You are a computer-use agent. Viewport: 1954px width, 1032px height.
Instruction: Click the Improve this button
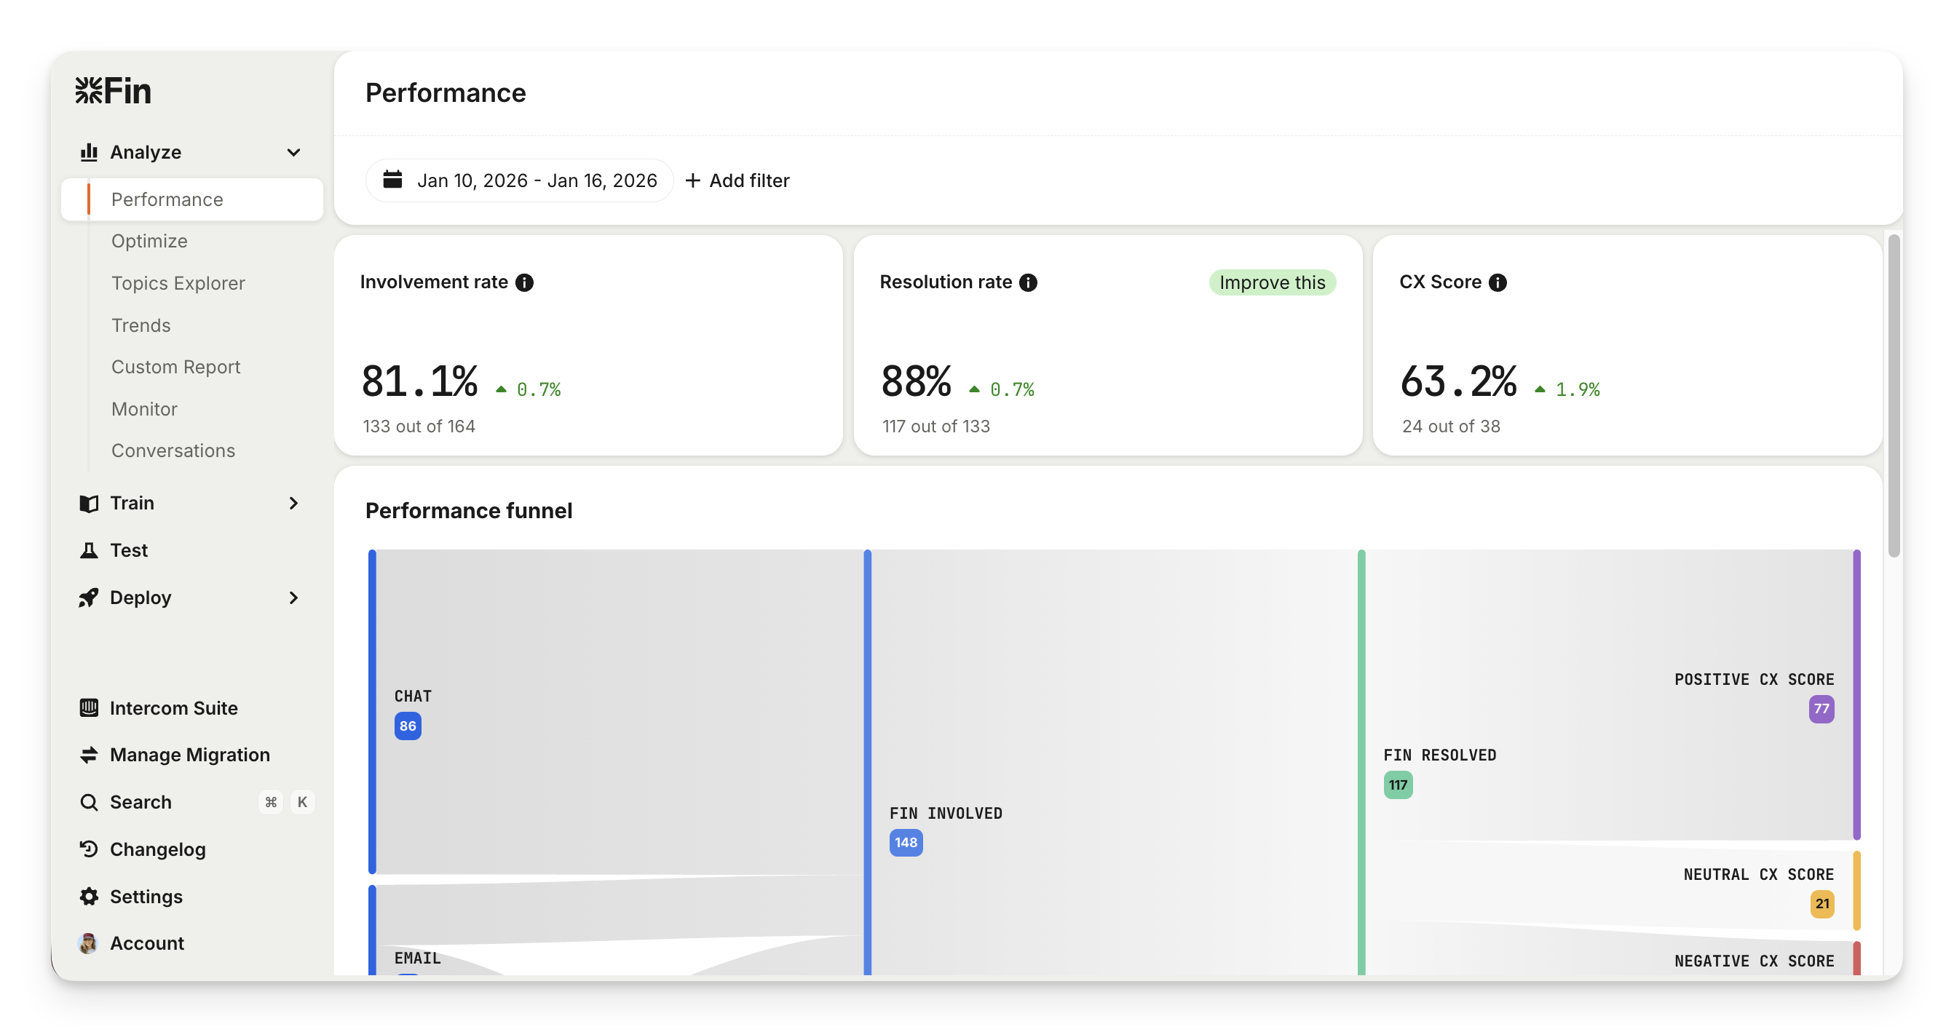click(x=1271, y=282)
